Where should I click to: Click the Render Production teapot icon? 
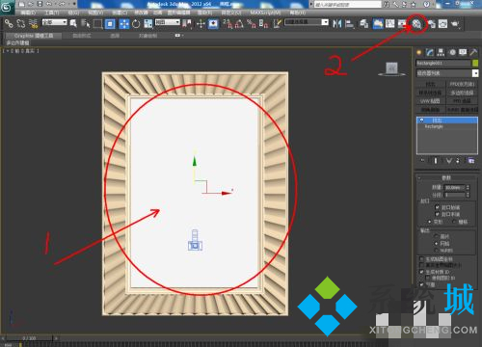coord(455,24)
